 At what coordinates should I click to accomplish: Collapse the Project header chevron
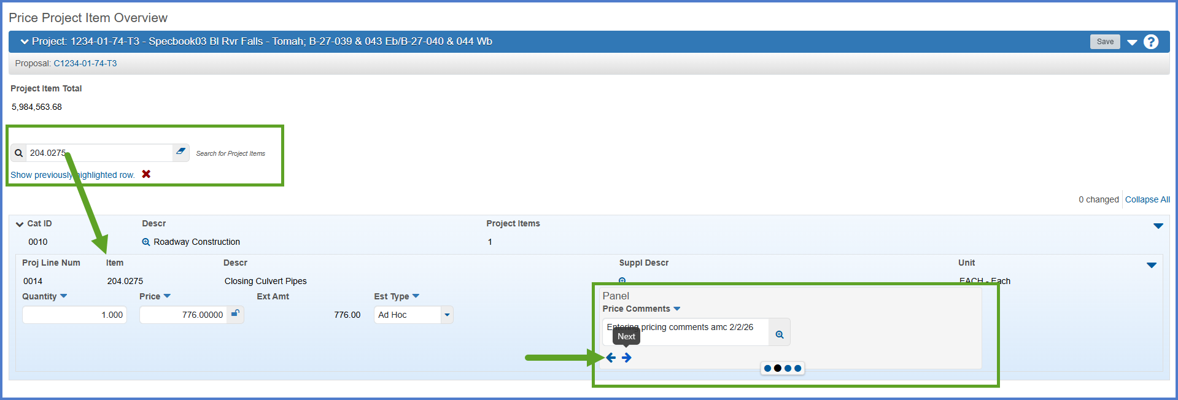(25, 42)
